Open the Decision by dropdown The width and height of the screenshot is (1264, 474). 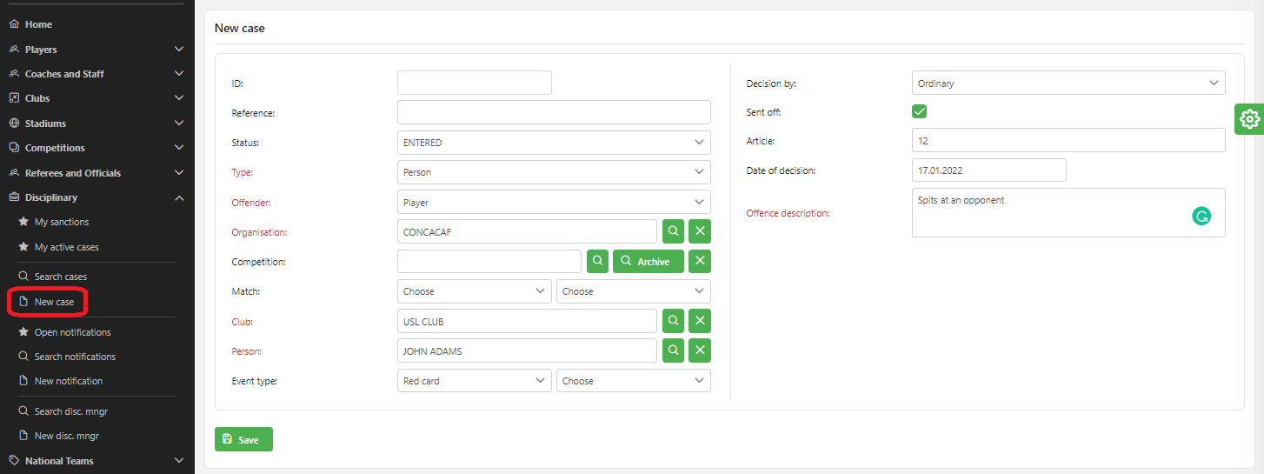point(1068,83)
